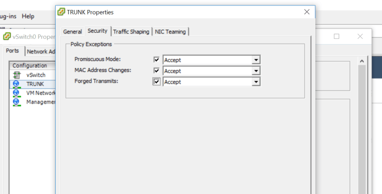382x194 pixels.
Task: Click the Forged Transmits label
Action: tap(96, 81)
